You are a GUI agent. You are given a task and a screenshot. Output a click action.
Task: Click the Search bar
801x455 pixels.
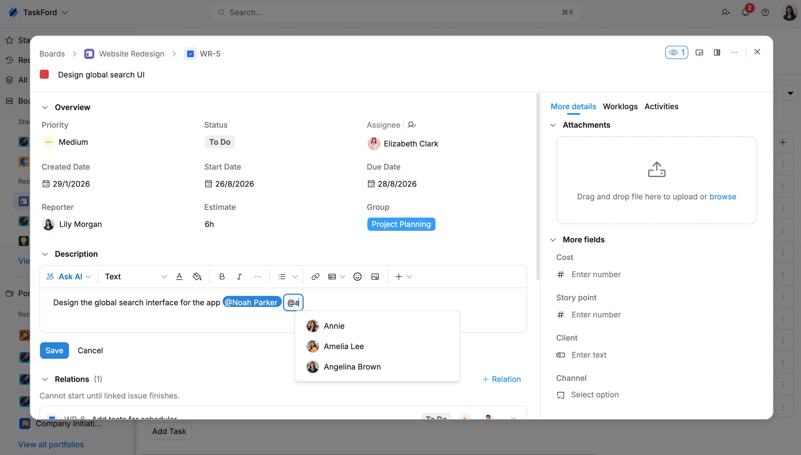tap(395, 12)
